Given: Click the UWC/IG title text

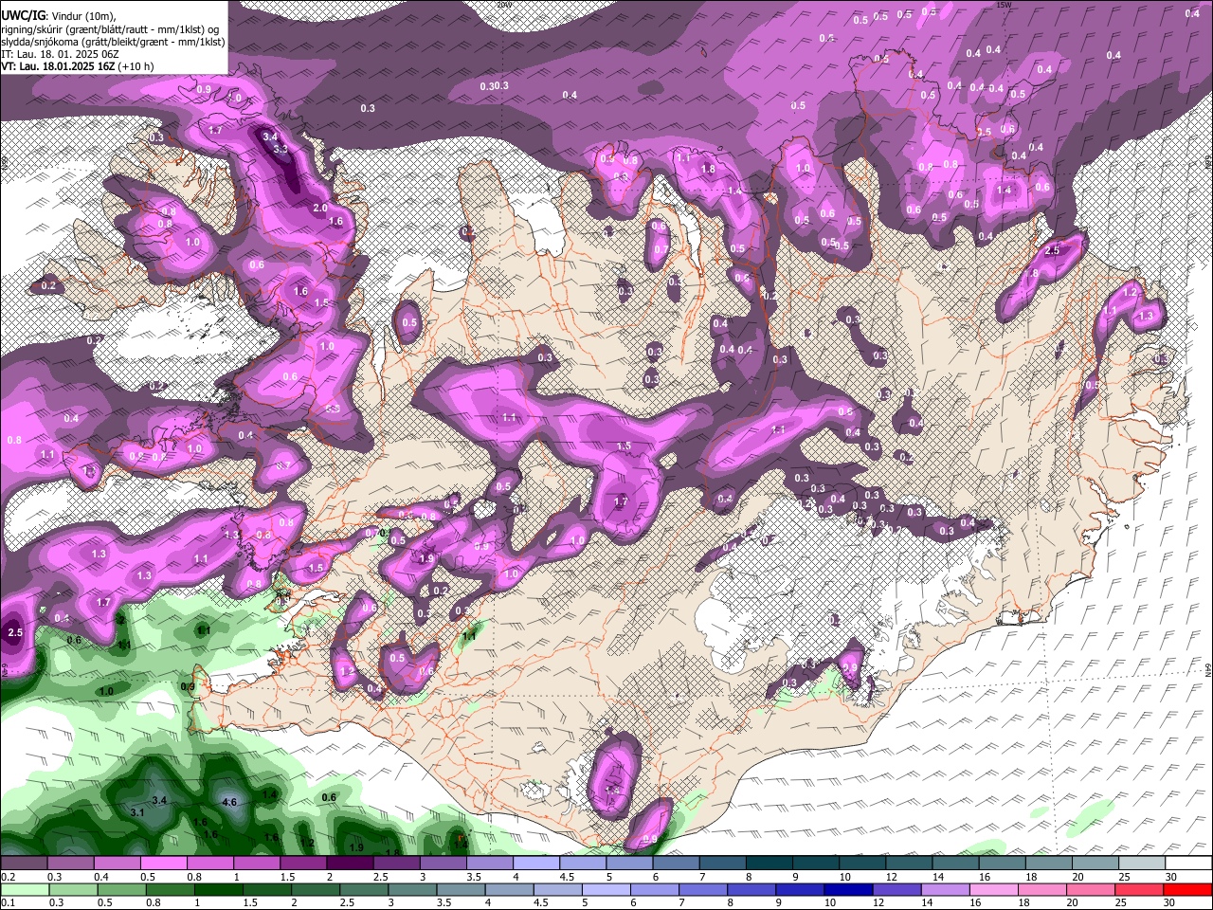Looking at the screenshot, I should [x=22, y=16].
